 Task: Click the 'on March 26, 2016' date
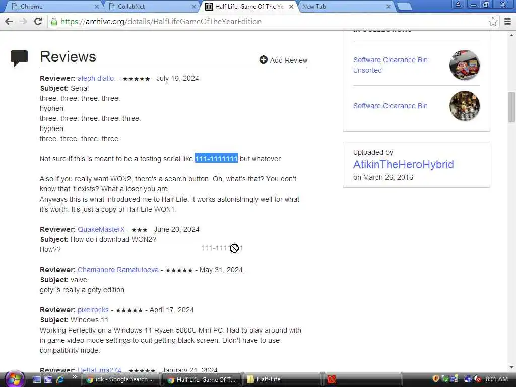point(383,177)
